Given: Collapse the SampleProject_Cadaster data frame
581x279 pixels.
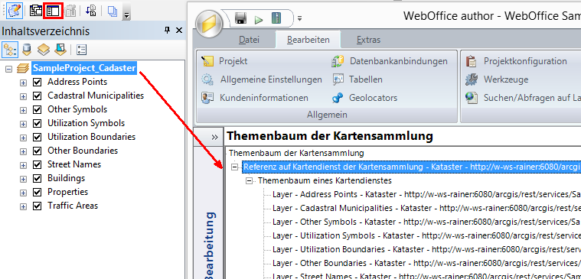Looking at the screenshot, I should click(9, 69).
